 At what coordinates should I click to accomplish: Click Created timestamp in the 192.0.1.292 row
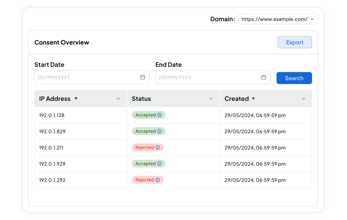click(x=255, y=180)
